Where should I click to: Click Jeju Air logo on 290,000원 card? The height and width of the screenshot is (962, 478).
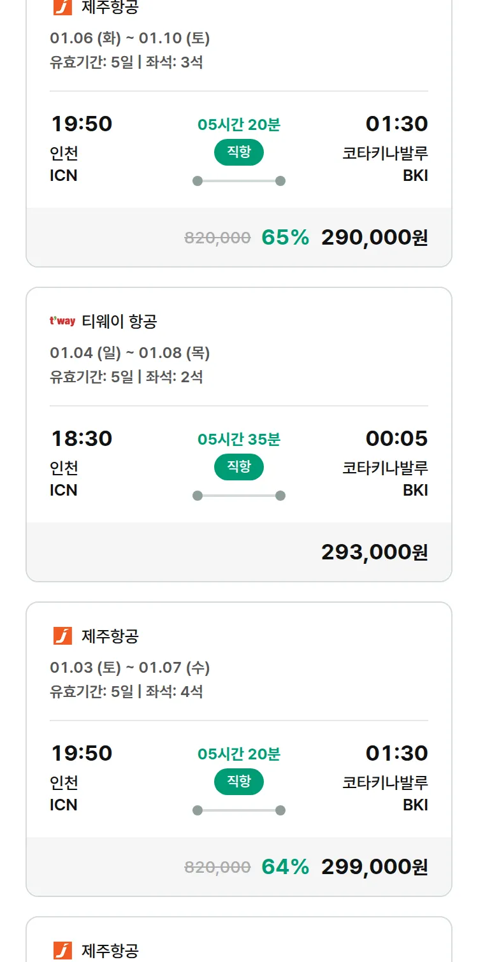(x=62, y=8)
